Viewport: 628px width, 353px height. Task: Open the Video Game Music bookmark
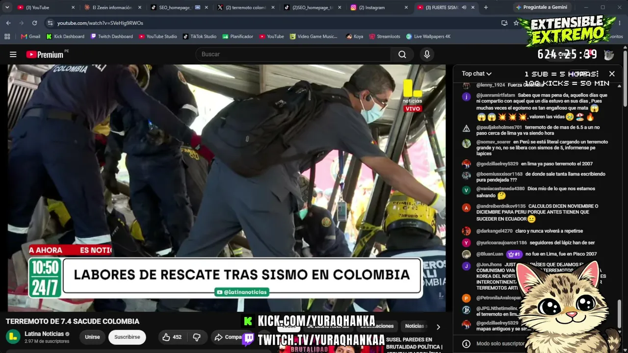click(x=314, y=36)
